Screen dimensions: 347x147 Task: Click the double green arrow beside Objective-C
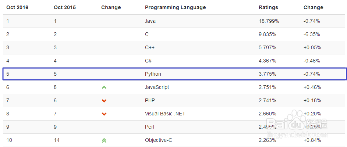tap(104, 140)
